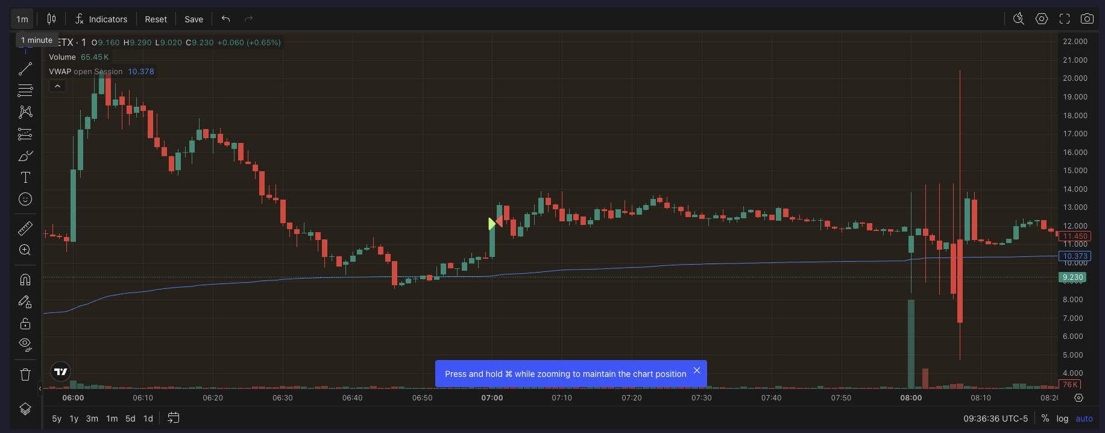Click the trash remove drawings icon
The height and width of the screenshot is (433, 1105).
click(25, 375)
